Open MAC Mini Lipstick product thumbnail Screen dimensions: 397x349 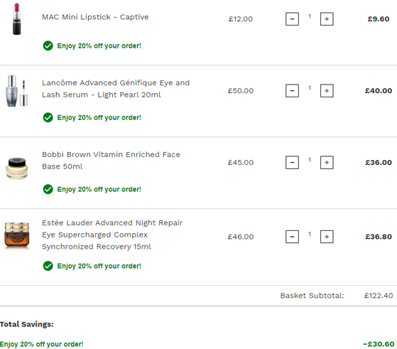coord(17,19)
